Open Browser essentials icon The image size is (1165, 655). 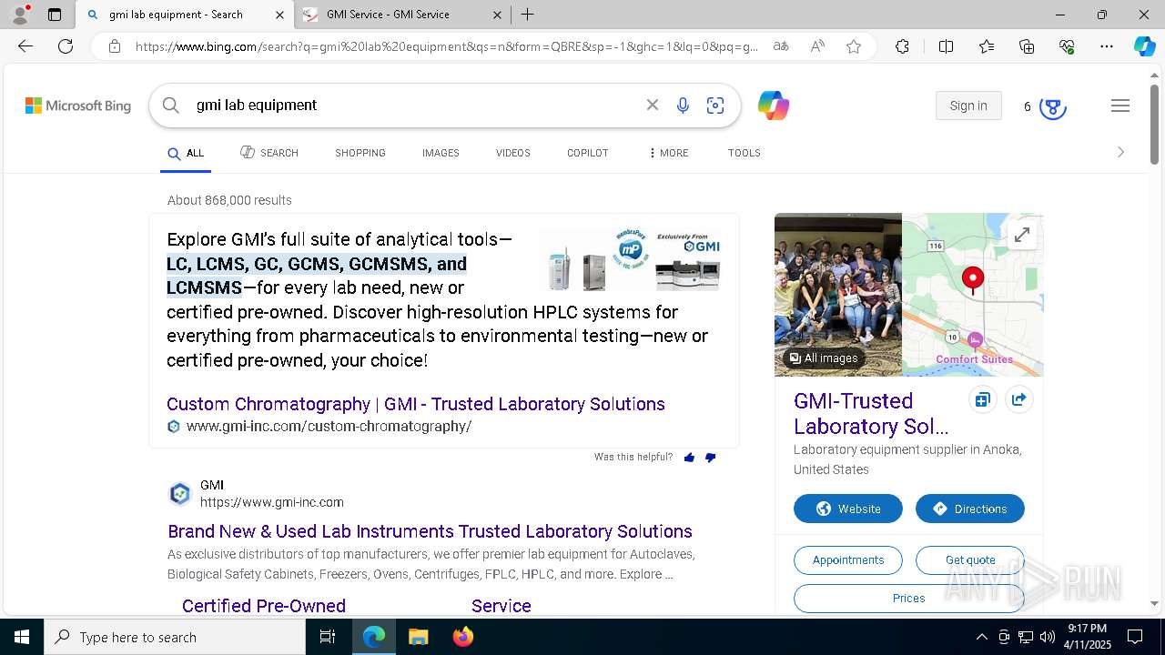1067,46
